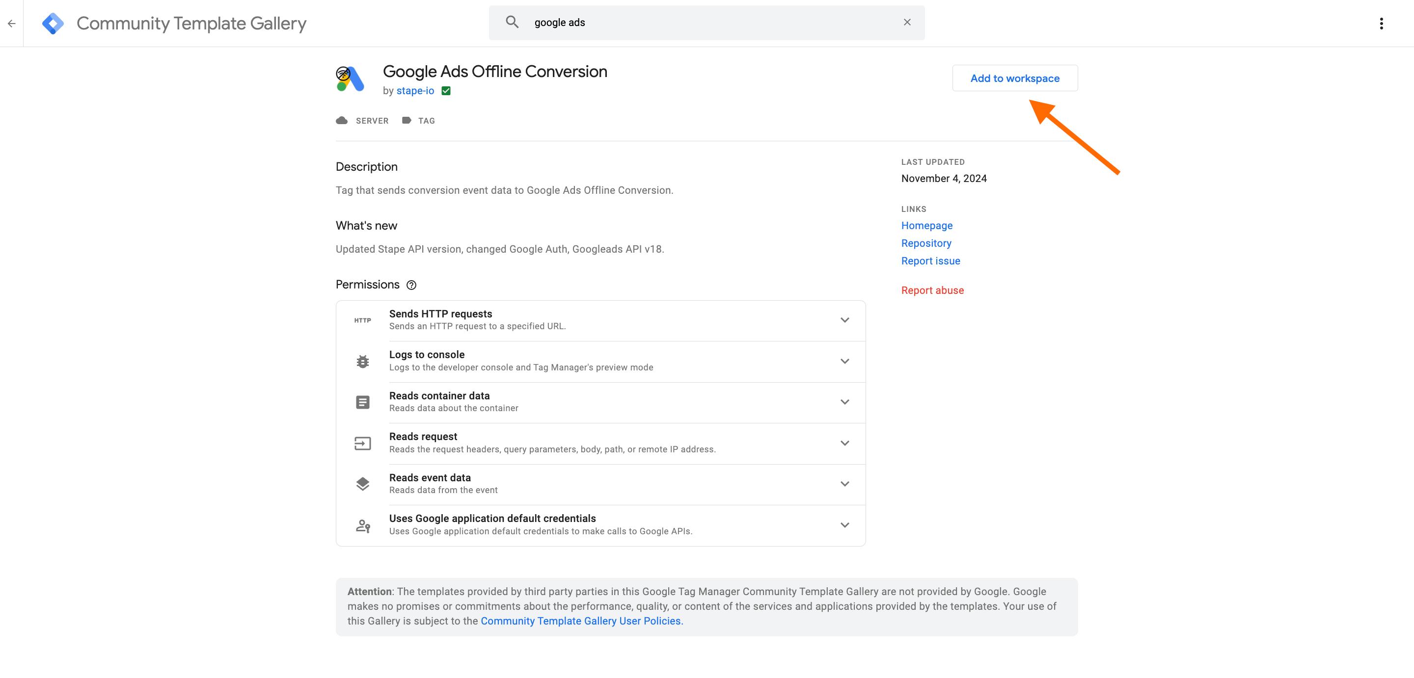
Task: Click the Server cloud icon
Action: coord(341,121)
